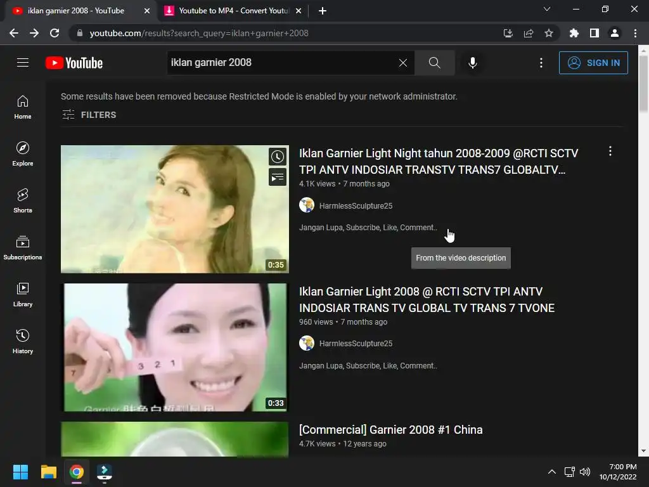Reload the page

coord(55,33)
